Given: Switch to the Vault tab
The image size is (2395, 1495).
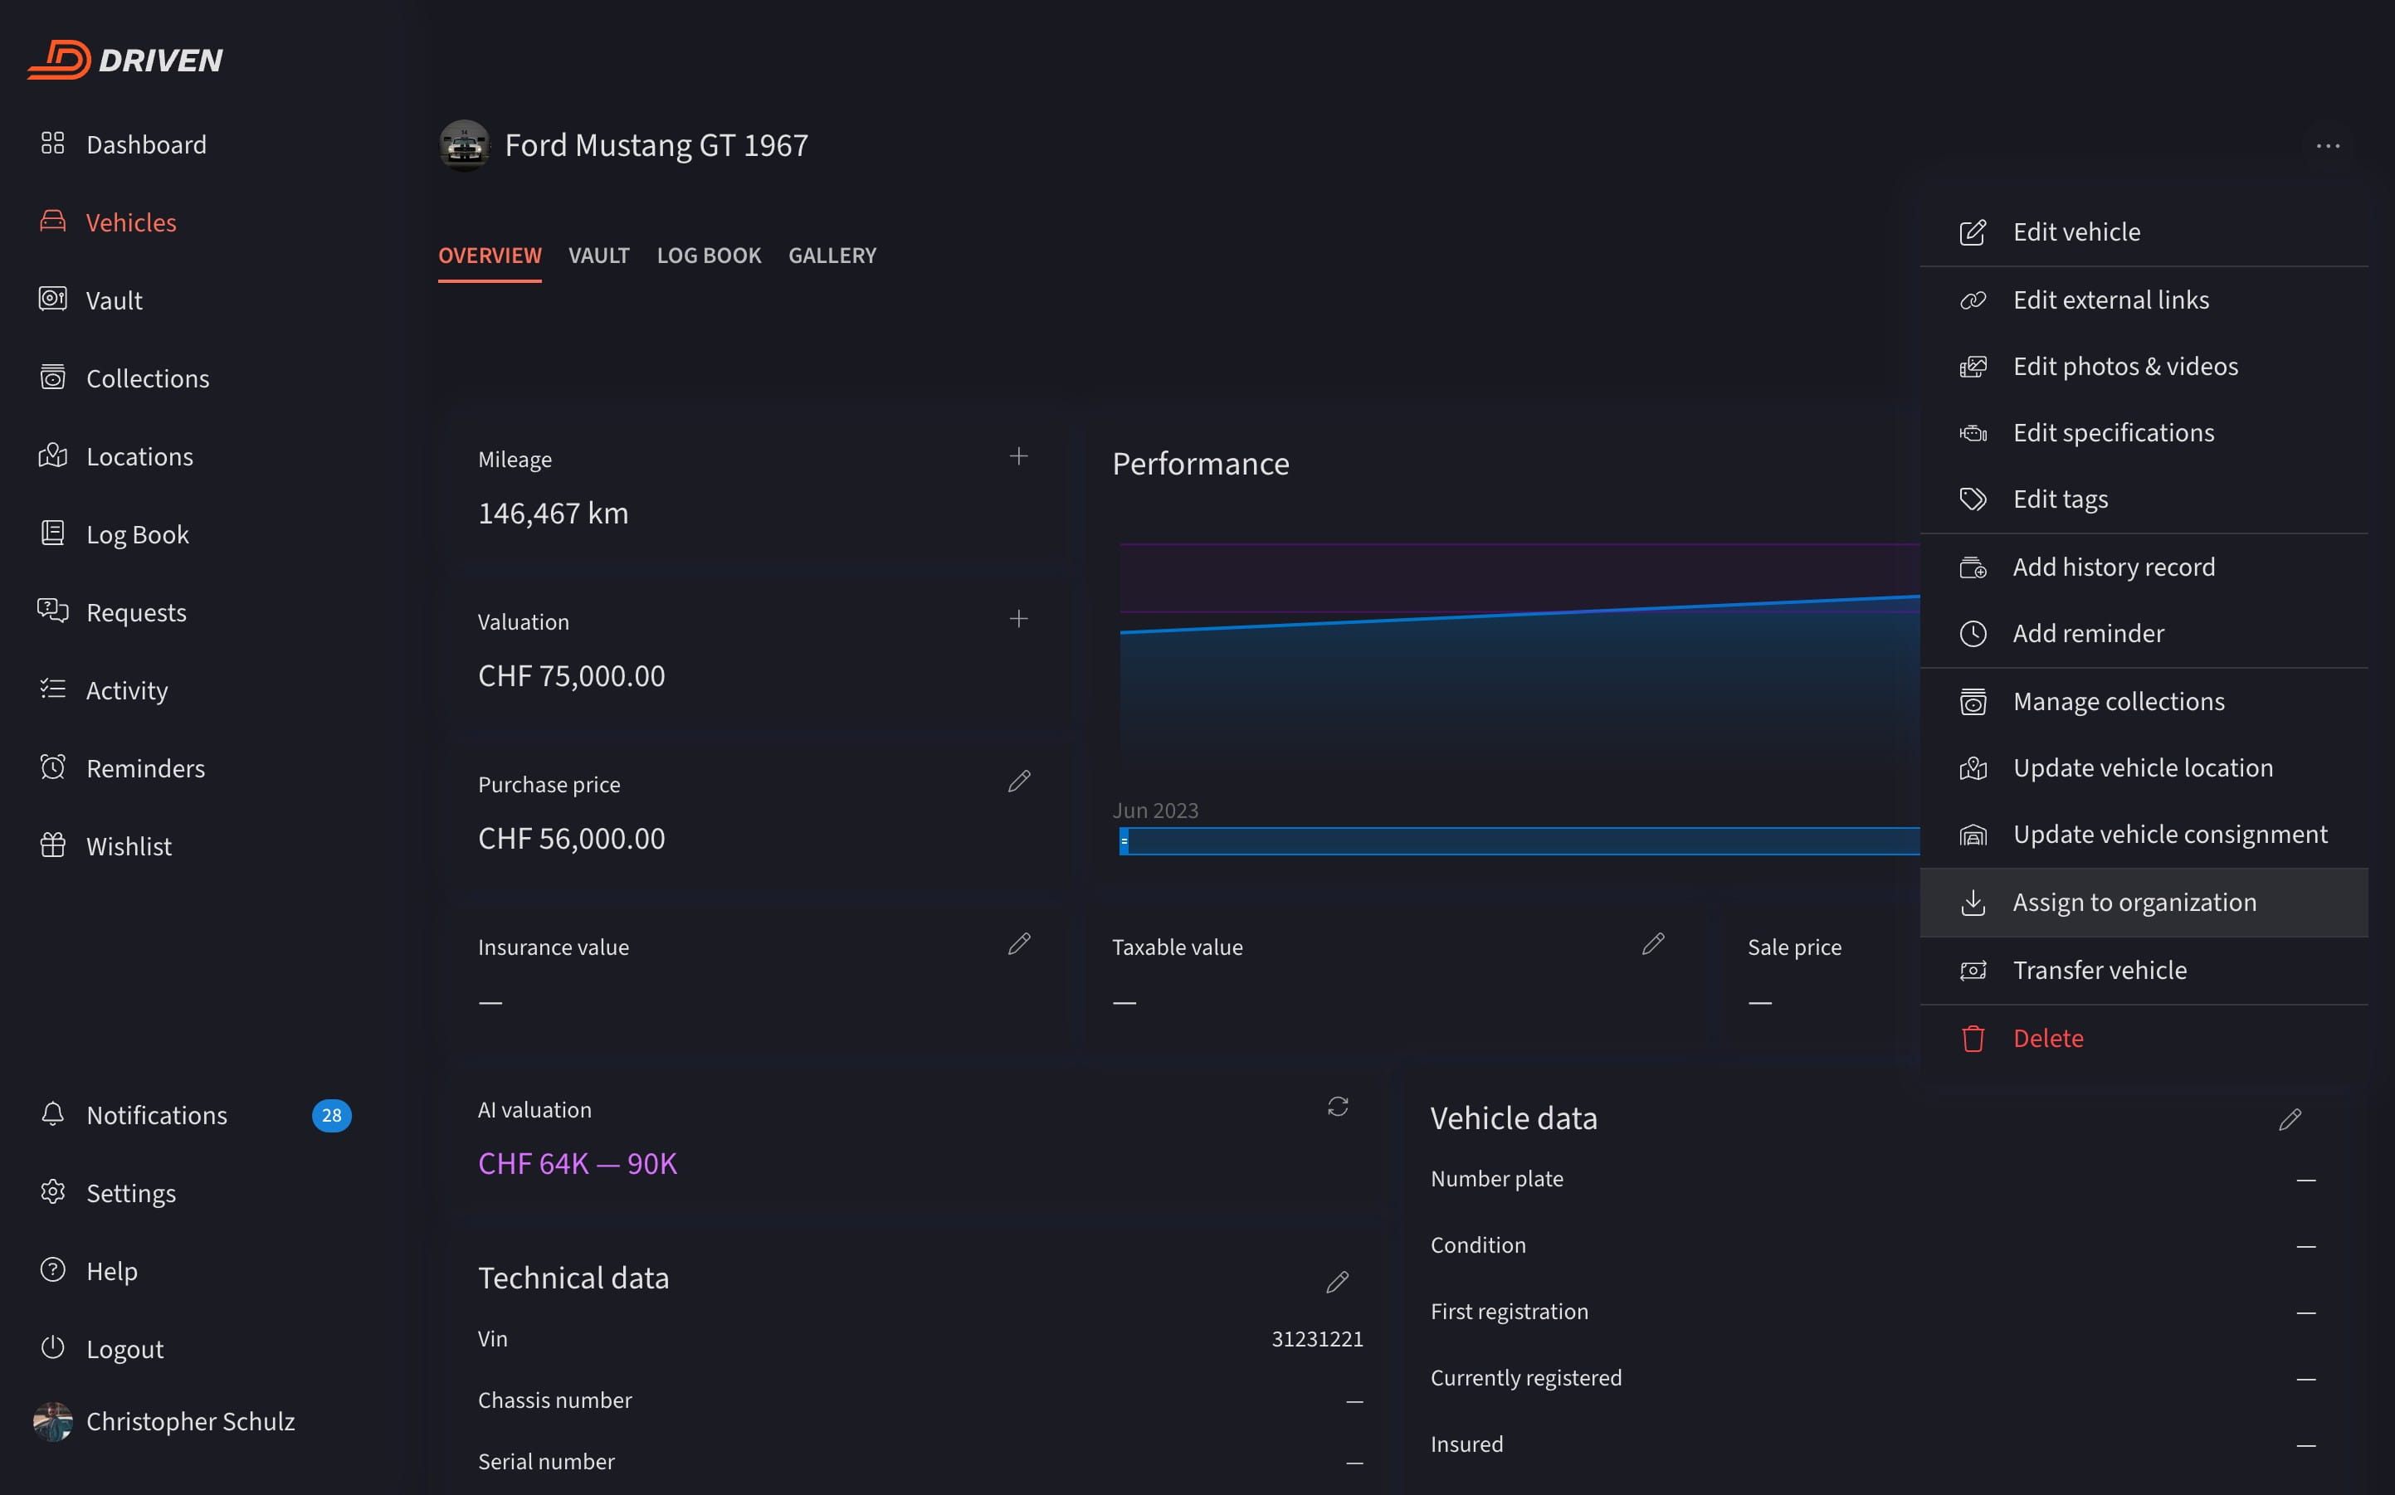Looking at the screenshot, I should (x=598, y=256).
